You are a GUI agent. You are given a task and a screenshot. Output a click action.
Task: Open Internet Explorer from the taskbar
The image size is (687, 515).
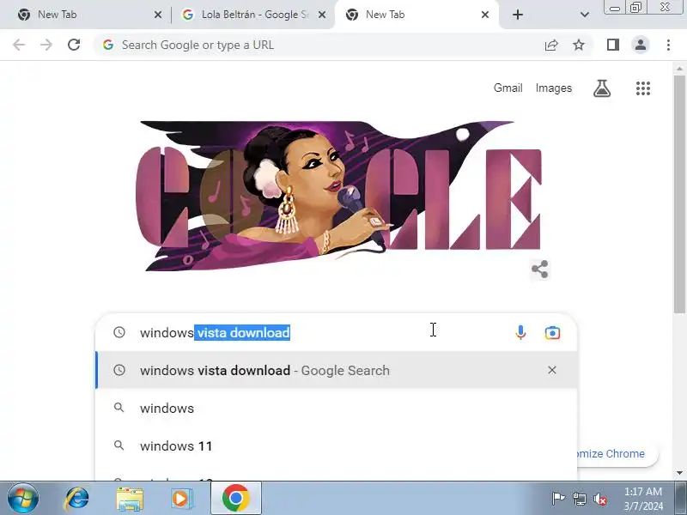[76, 499]
